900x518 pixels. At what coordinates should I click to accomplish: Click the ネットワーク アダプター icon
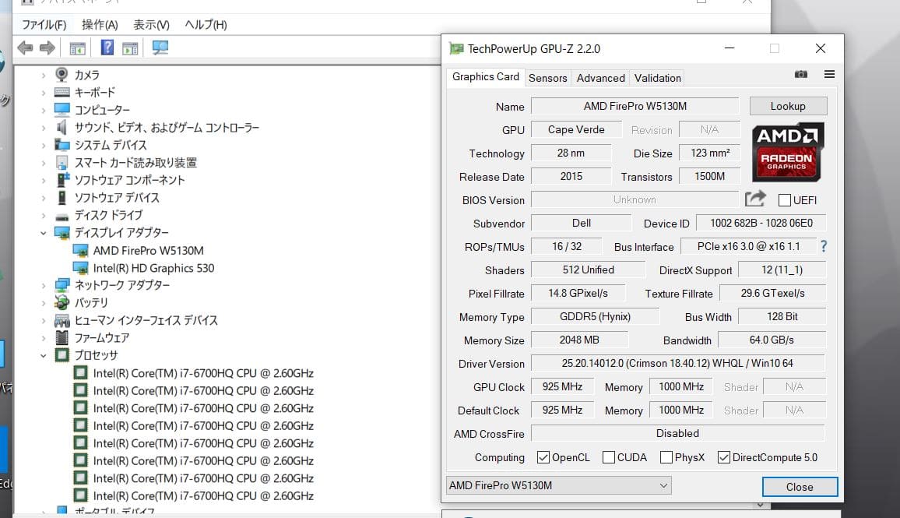(62, 285)
